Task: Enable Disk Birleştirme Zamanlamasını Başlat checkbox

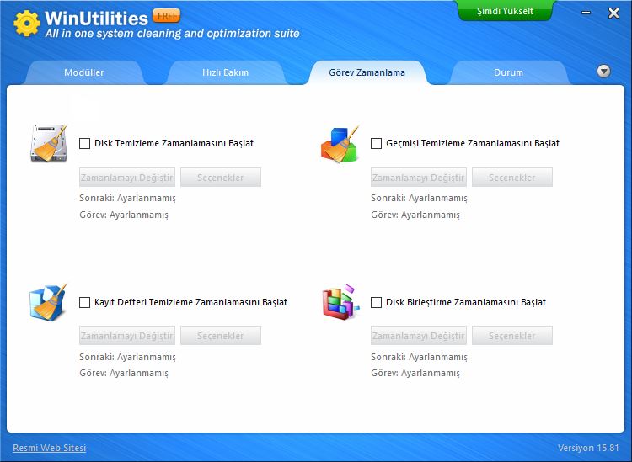Action: click(x=376, y=302)
